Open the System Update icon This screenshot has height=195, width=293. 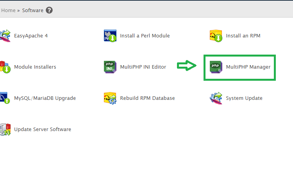216,98
